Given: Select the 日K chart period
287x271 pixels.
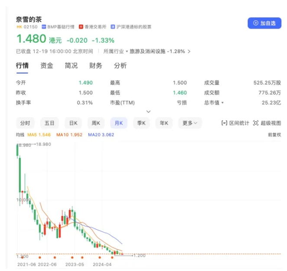Looking at the screenshot, I should (x=73, y=123).
